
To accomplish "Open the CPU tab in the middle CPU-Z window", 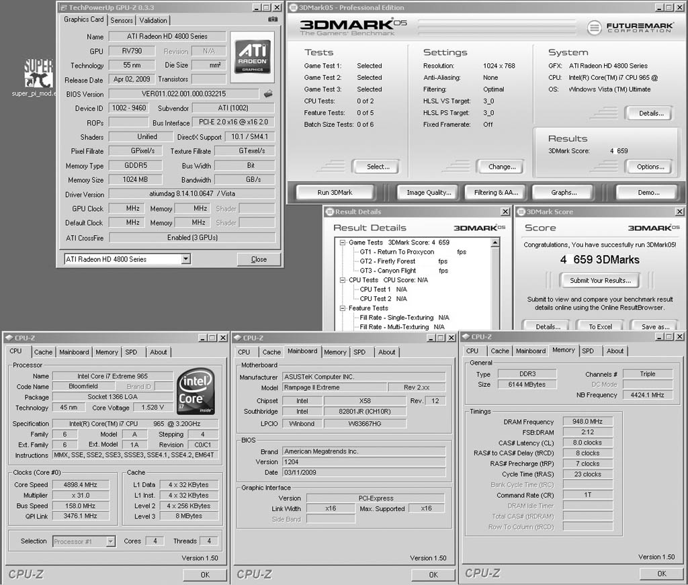I will point(244,352).
